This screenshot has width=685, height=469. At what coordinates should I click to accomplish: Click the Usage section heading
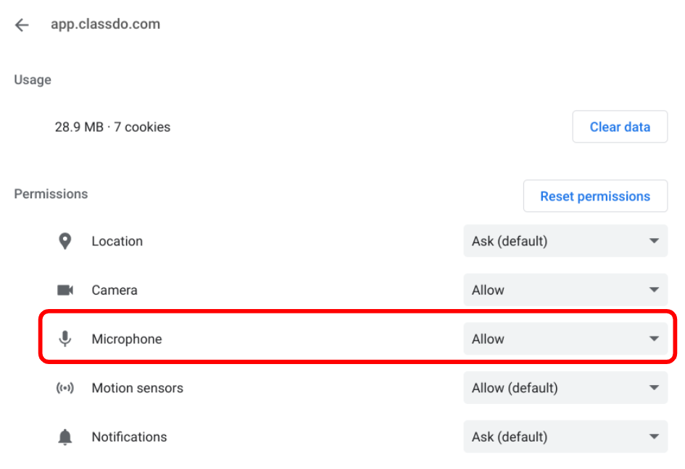pos(33,80)
